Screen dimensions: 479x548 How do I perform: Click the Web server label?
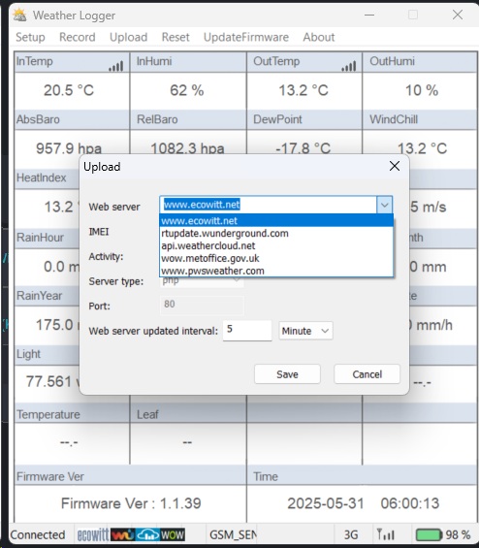(x=114, y=207)
